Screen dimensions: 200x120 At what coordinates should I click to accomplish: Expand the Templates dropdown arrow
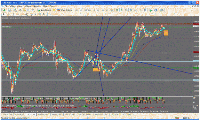tap(163, 10)
